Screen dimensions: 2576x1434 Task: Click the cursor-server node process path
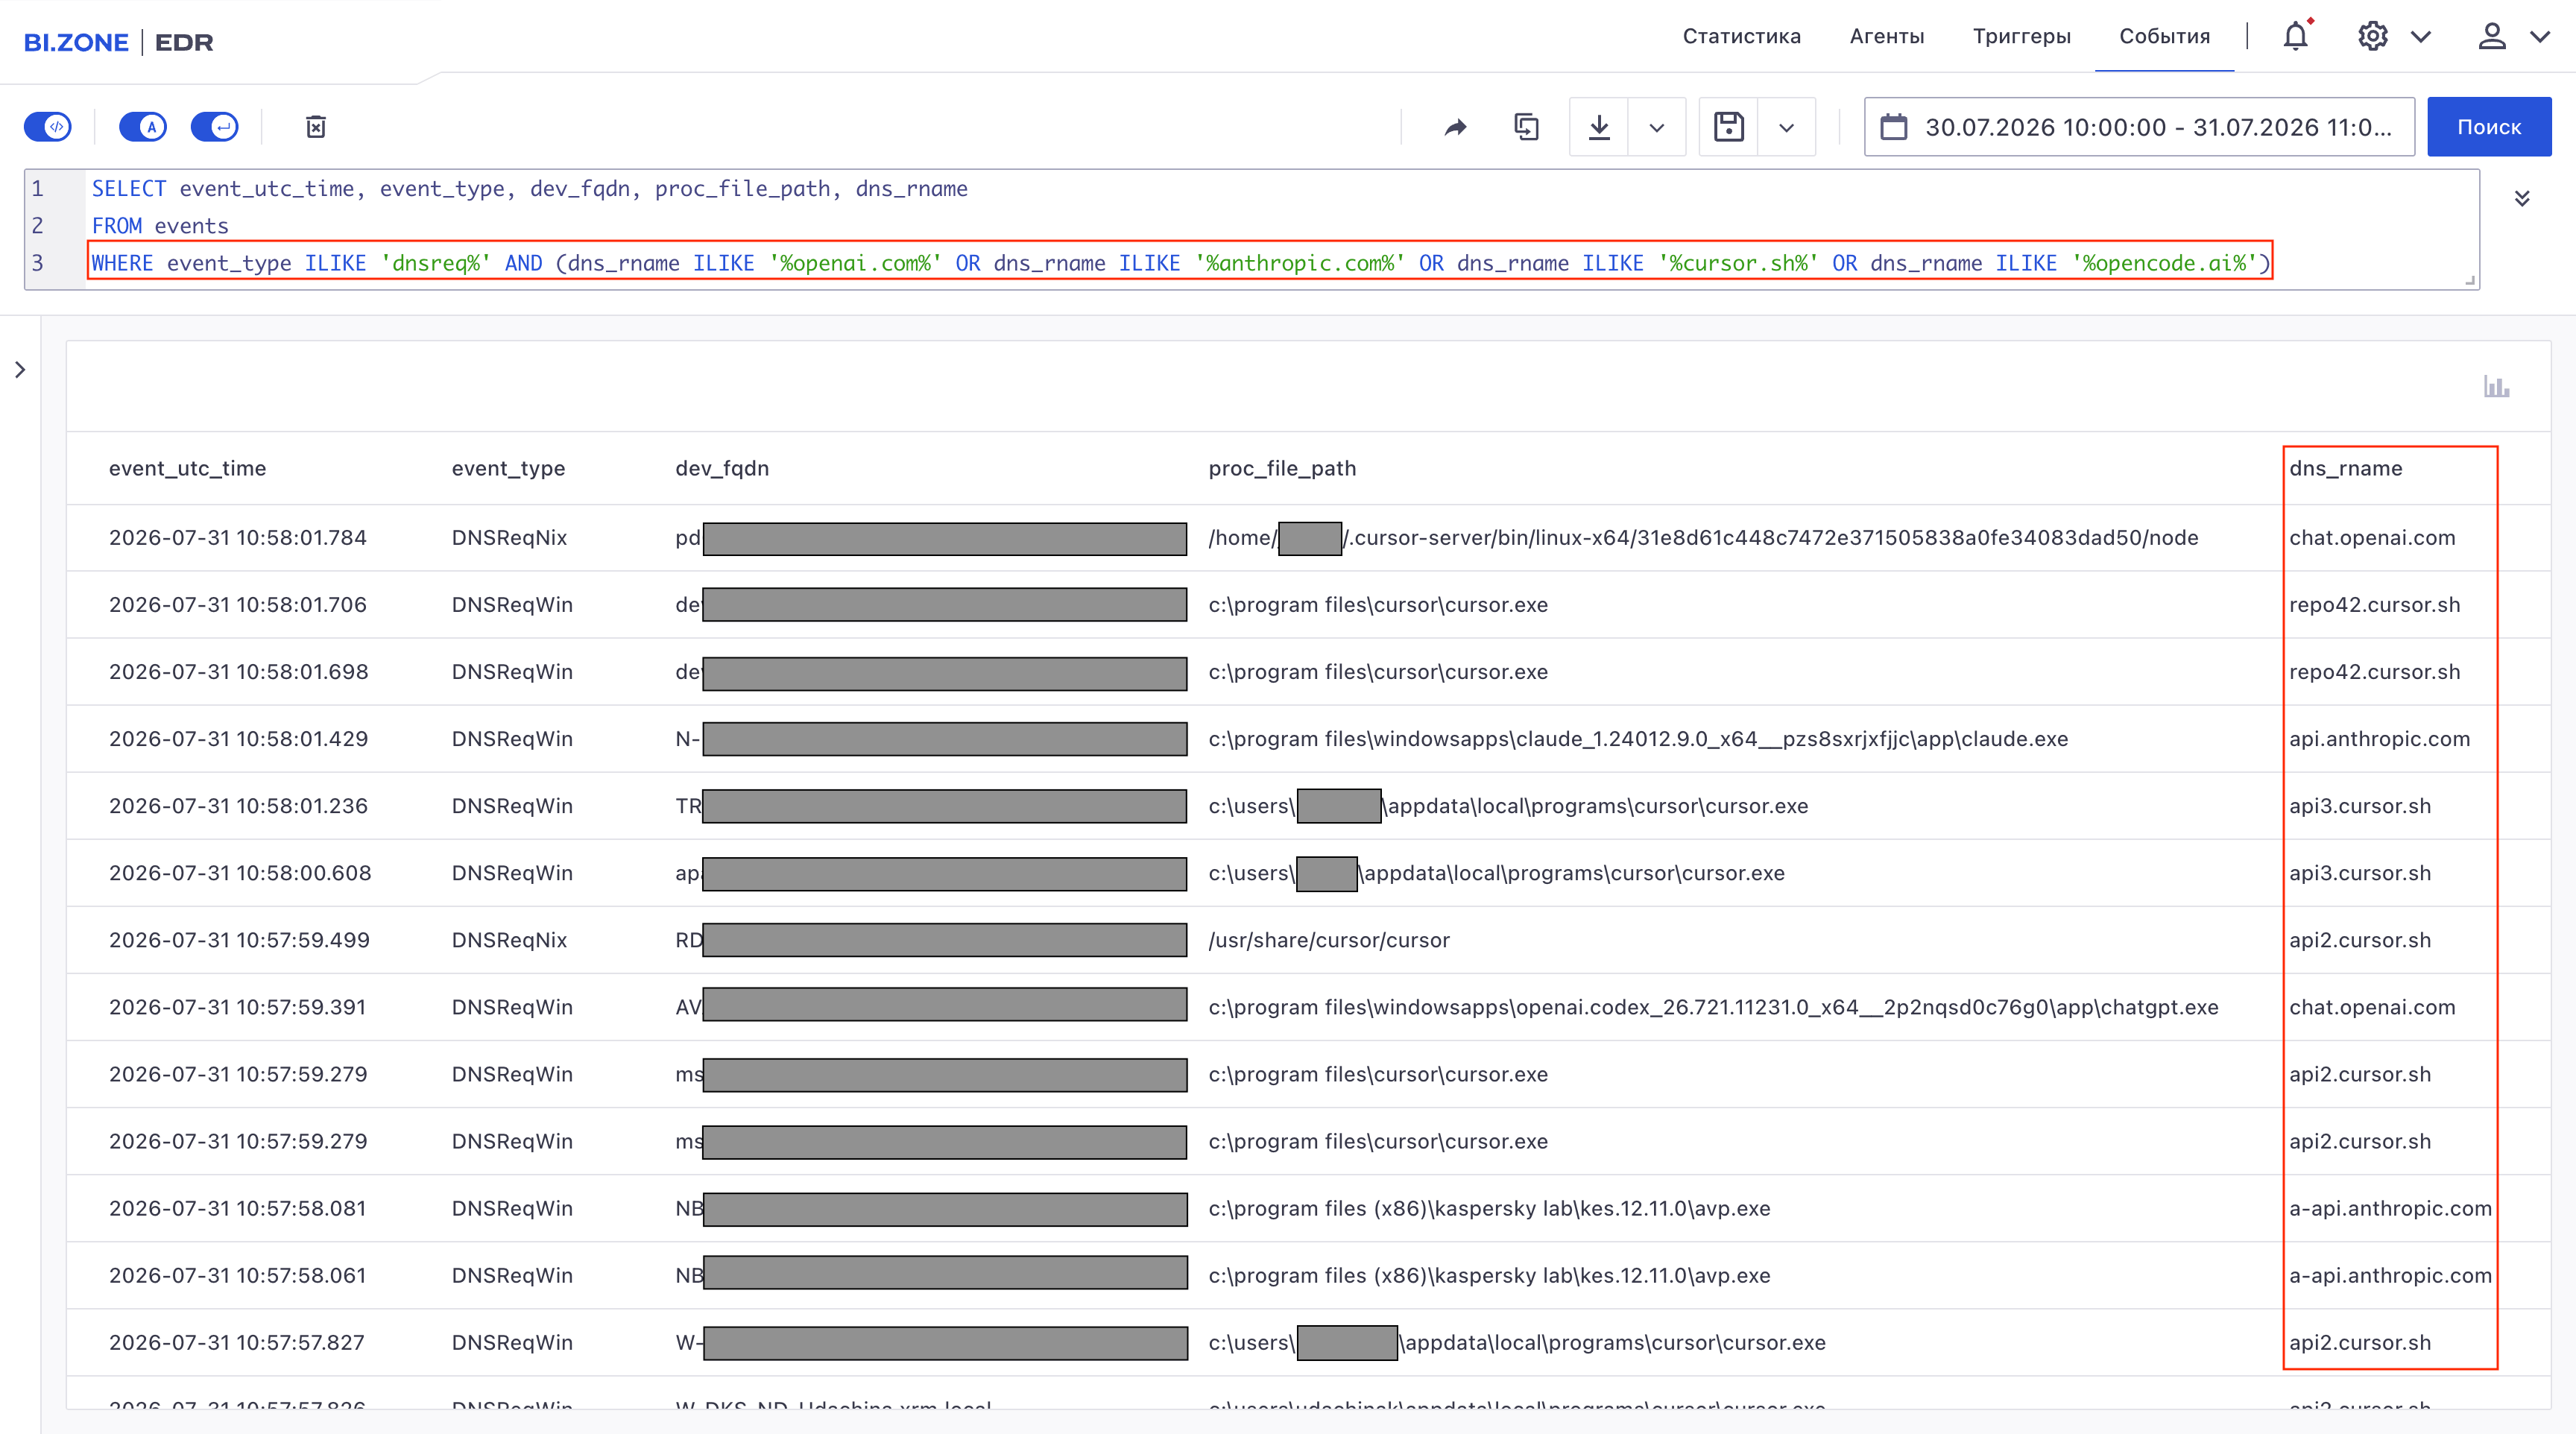pyautogui.click(x=1703, y=538)
